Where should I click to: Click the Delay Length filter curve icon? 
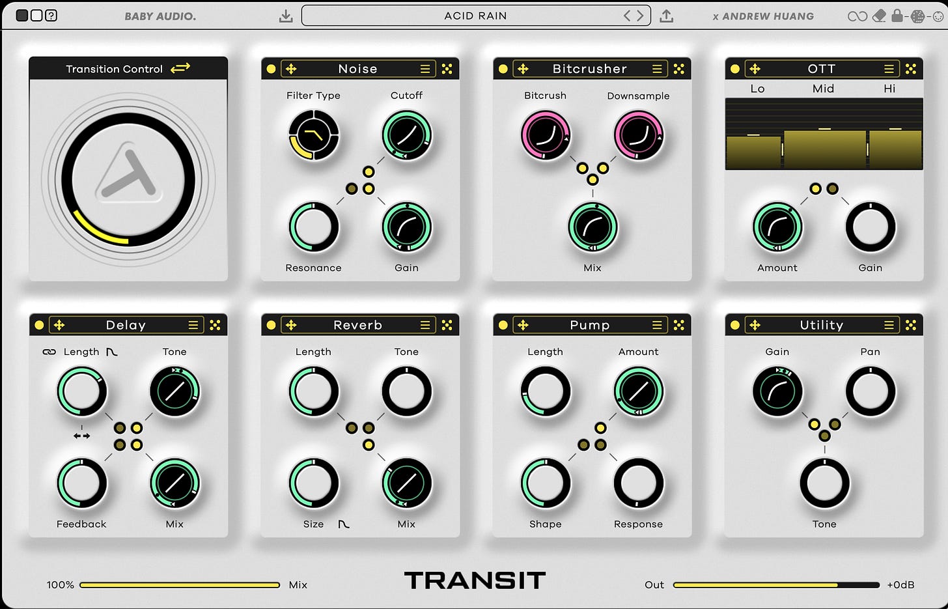(111, 352)
